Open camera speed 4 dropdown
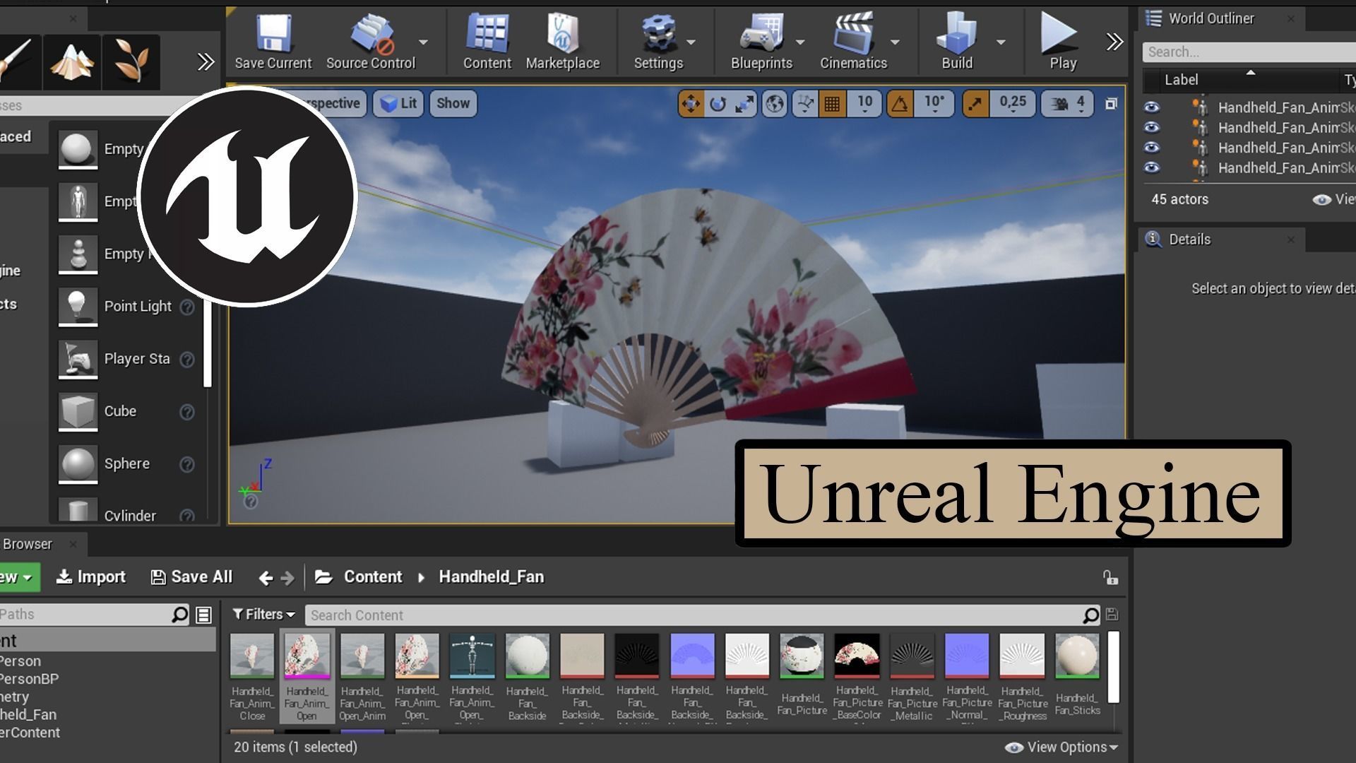1356x763 pixels. point(1069,104)
